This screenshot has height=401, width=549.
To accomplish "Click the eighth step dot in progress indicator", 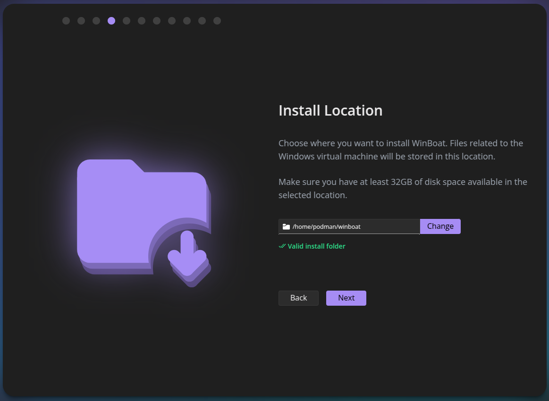I will [x=172, y=21].
